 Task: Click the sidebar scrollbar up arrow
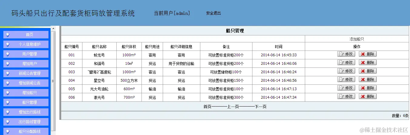pos(53,29)
